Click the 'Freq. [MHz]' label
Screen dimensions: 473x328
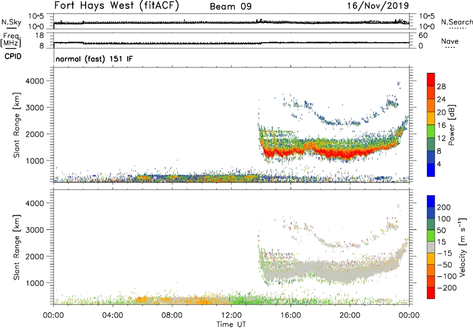(11, 40)
